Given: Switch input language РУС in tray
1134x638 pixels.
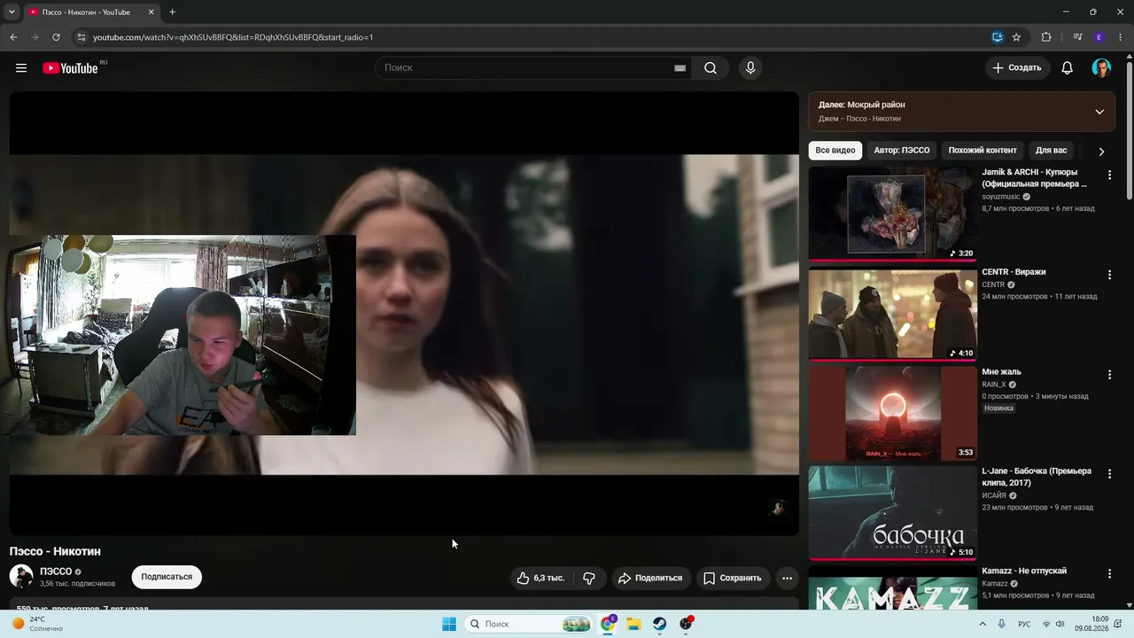Looking at the screenshot, I should (x=1024, y=624).
